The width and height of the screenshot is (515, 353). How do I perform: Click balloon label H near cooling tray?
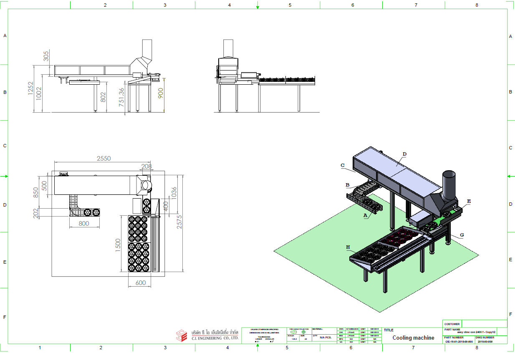point(348,247)
